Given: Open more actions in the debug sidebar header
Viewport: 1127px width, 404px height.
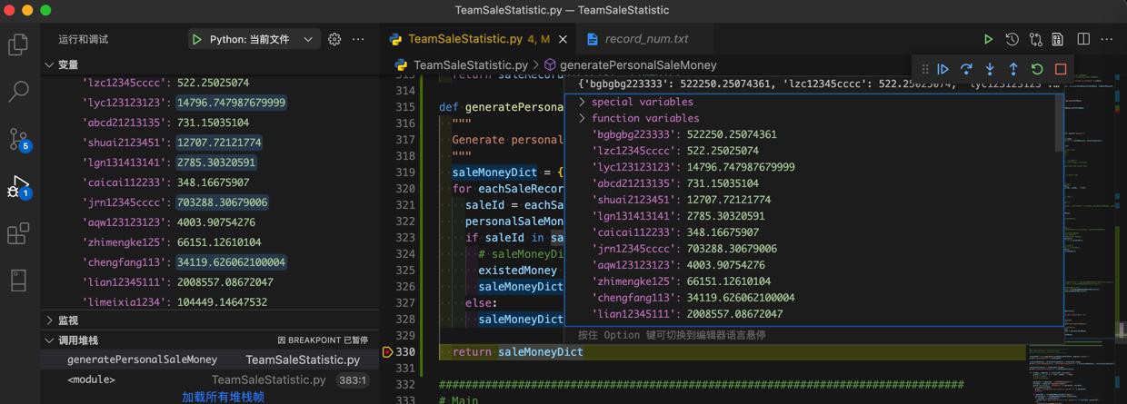Looking at the screenshot, I should tap(358, 39).
